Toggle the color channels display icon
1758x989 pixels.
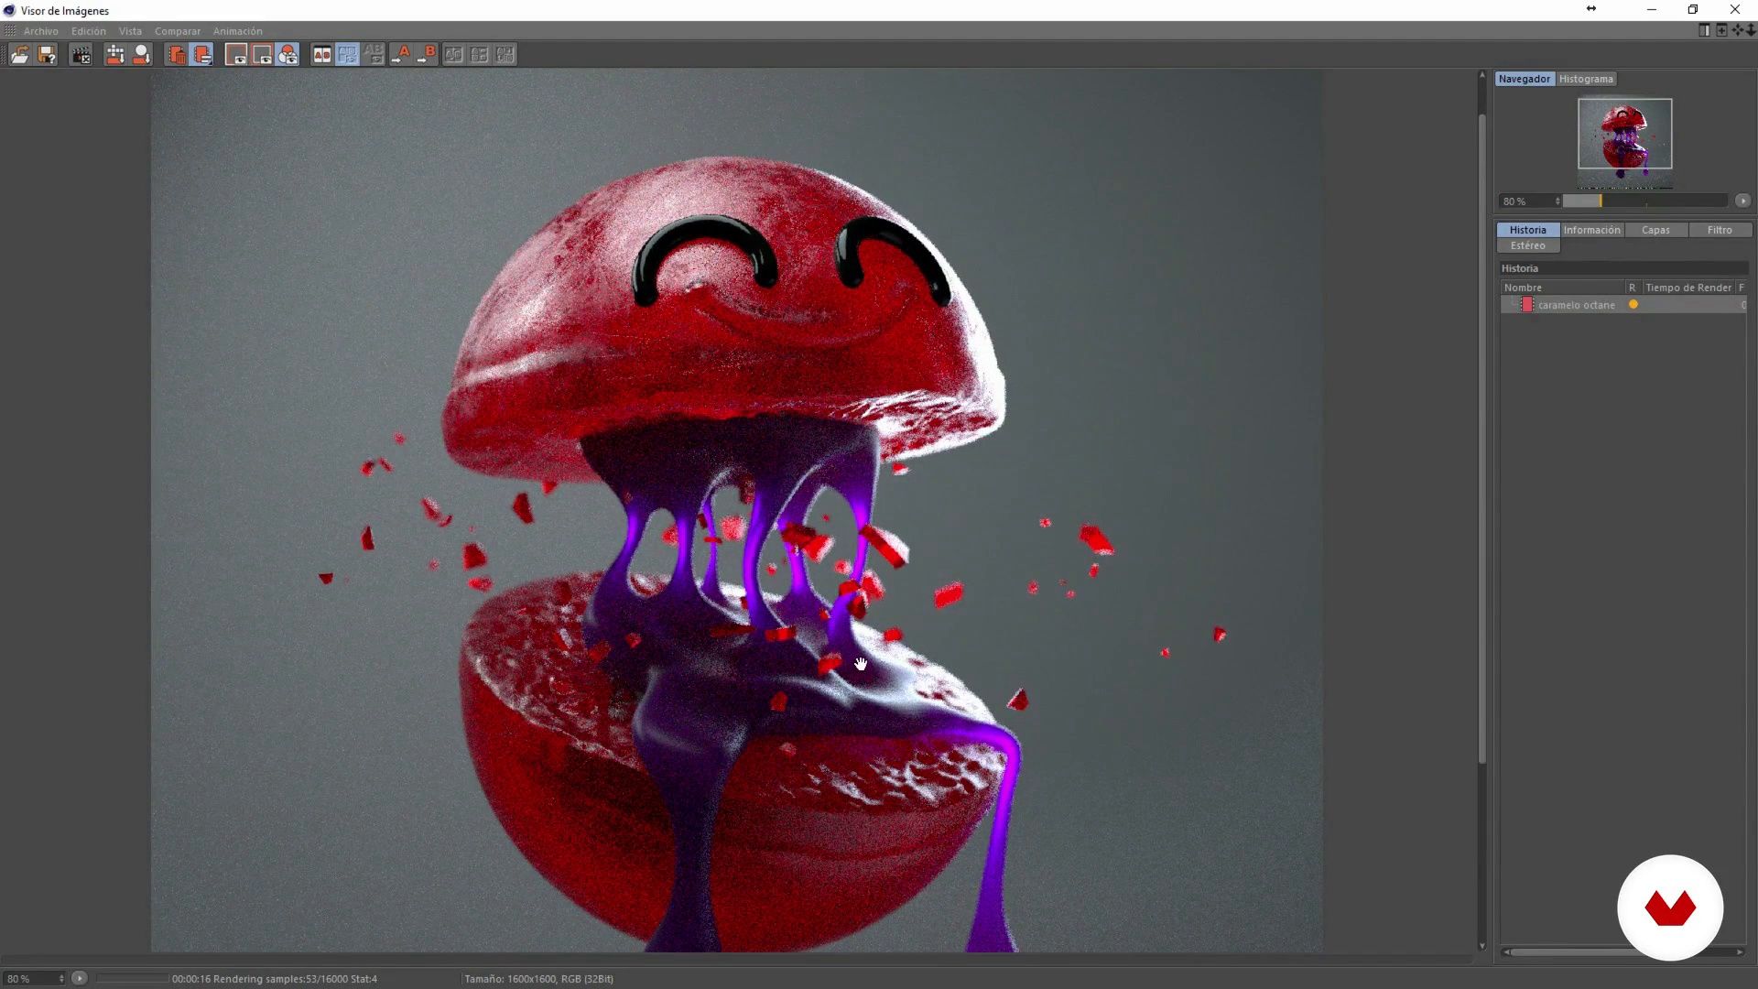point(288,55)
